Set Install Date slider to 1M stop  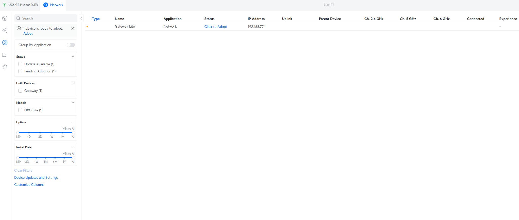click(46, 158)
